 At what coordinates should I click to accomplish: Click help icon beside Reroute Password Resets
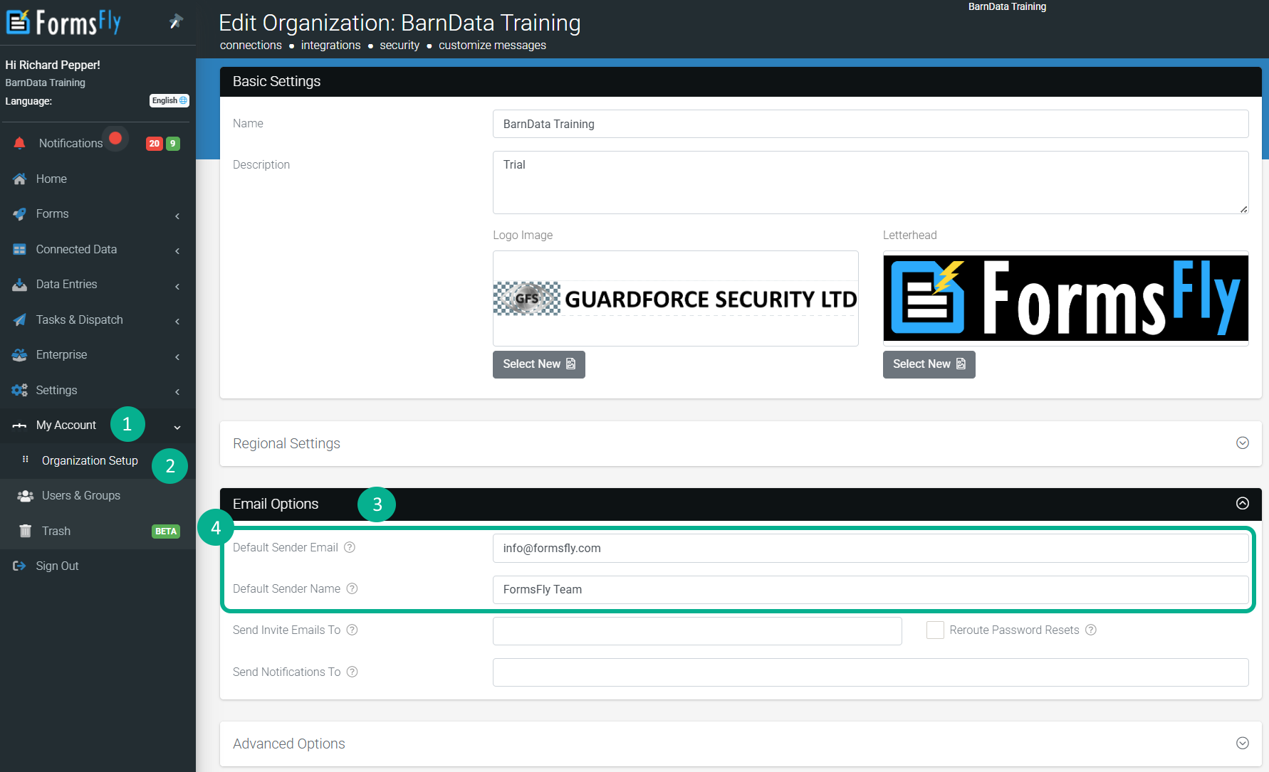[1091, 630]
